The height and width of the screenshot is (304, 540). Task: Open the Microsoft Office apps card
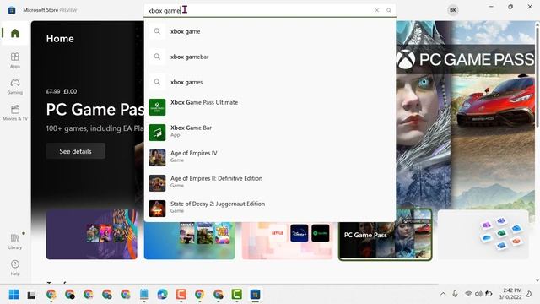[x=483, y=235]
